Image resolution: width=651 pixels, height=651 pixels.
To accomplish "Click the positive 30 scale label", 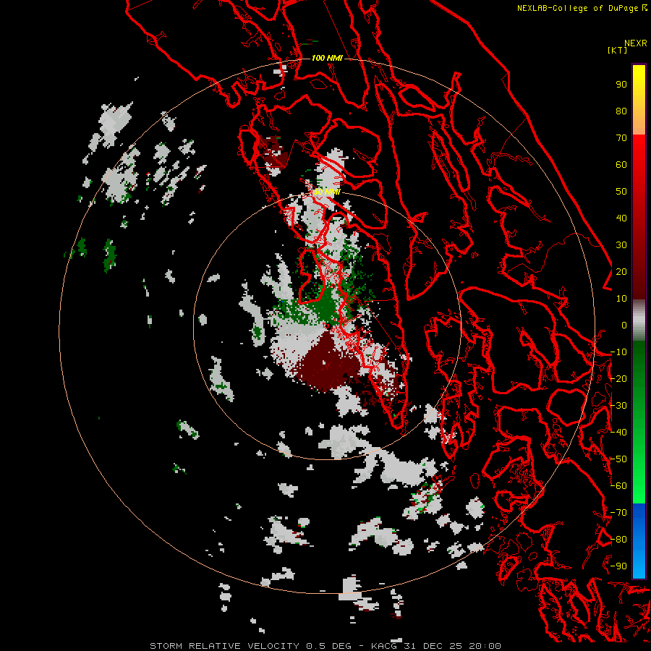I will tap(621, 245).
